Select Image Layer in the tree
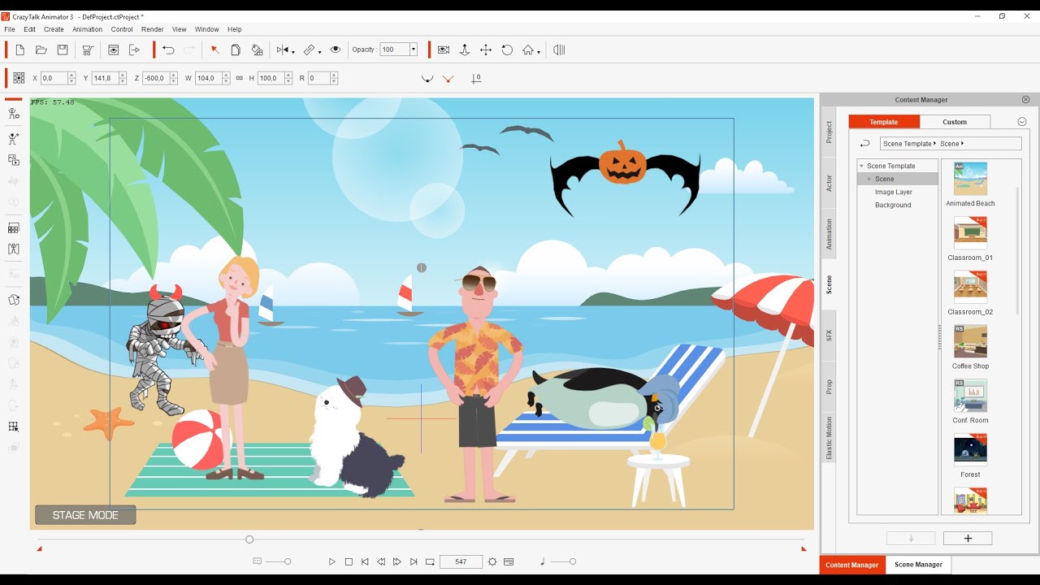Screen dimensions: 1040x585 tap(894, 192)
